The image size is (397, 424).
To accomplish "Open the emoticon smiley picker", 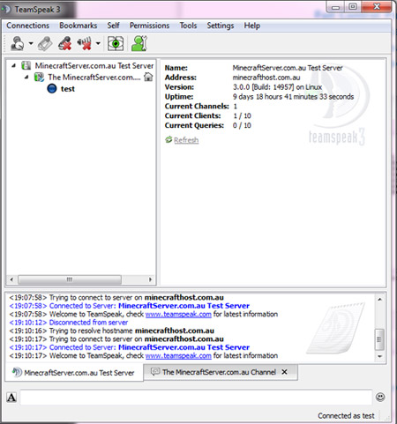I will point(380,398).
